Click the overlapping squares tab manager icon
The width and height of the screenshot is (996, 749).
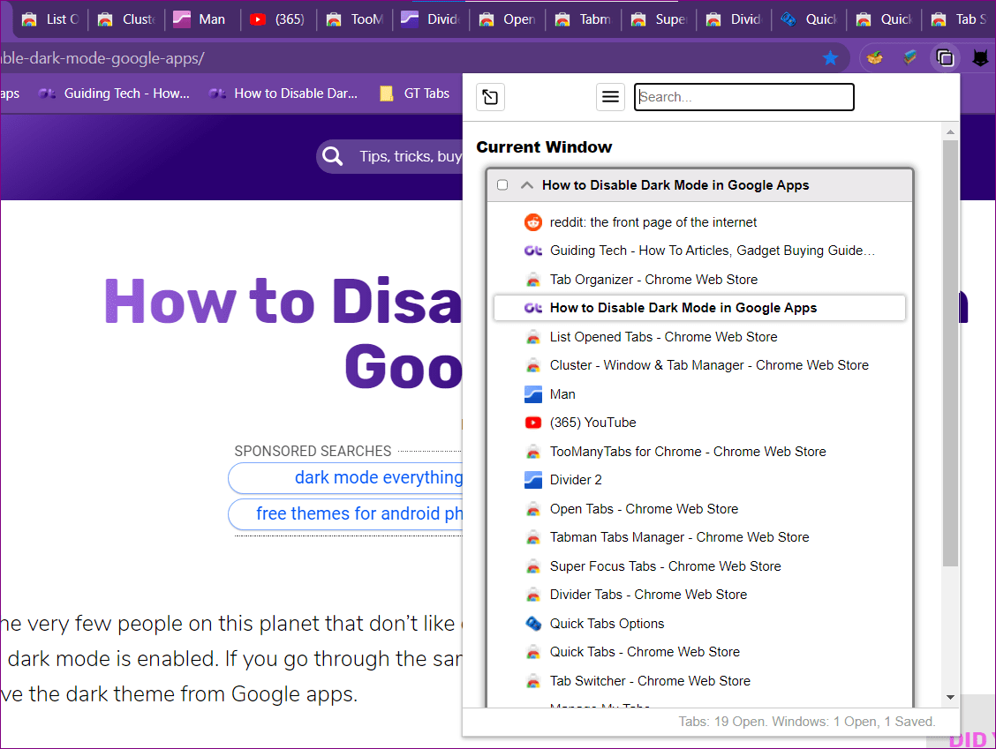[945, 58]
